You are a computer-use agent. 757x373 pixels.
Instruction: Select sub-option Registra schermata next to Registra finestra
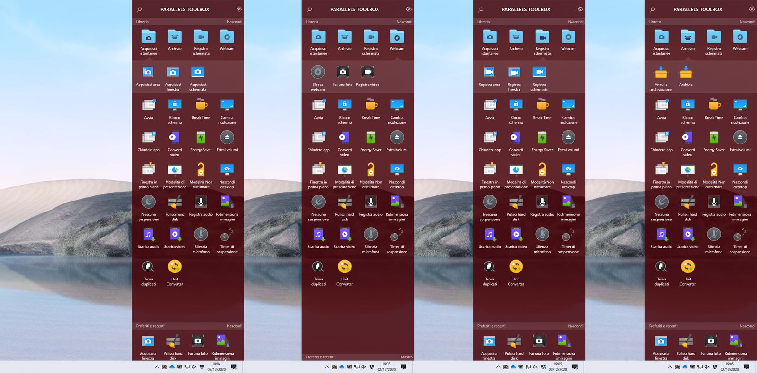539,78
